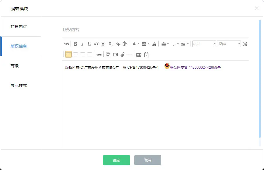
Task: Open the 展示样式 tab
Action: (x=19, y=85)
